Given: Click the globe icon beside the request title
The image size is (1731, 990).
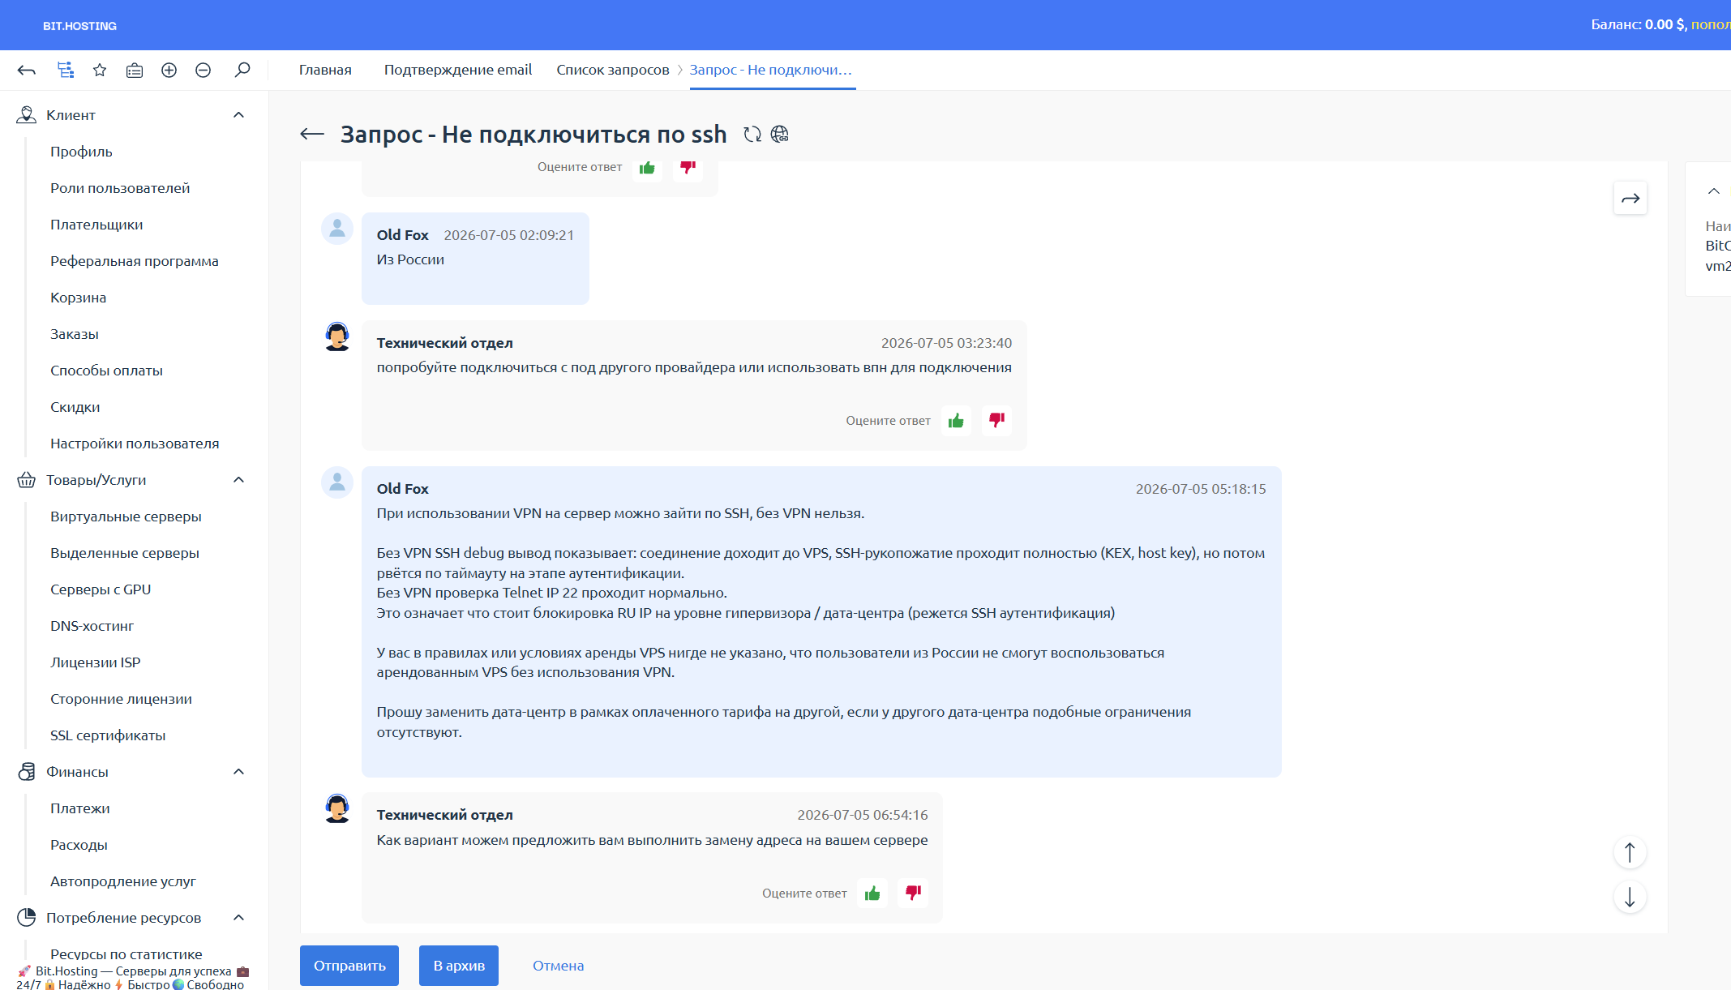Looking at the screenshot, I should point(780,135).
